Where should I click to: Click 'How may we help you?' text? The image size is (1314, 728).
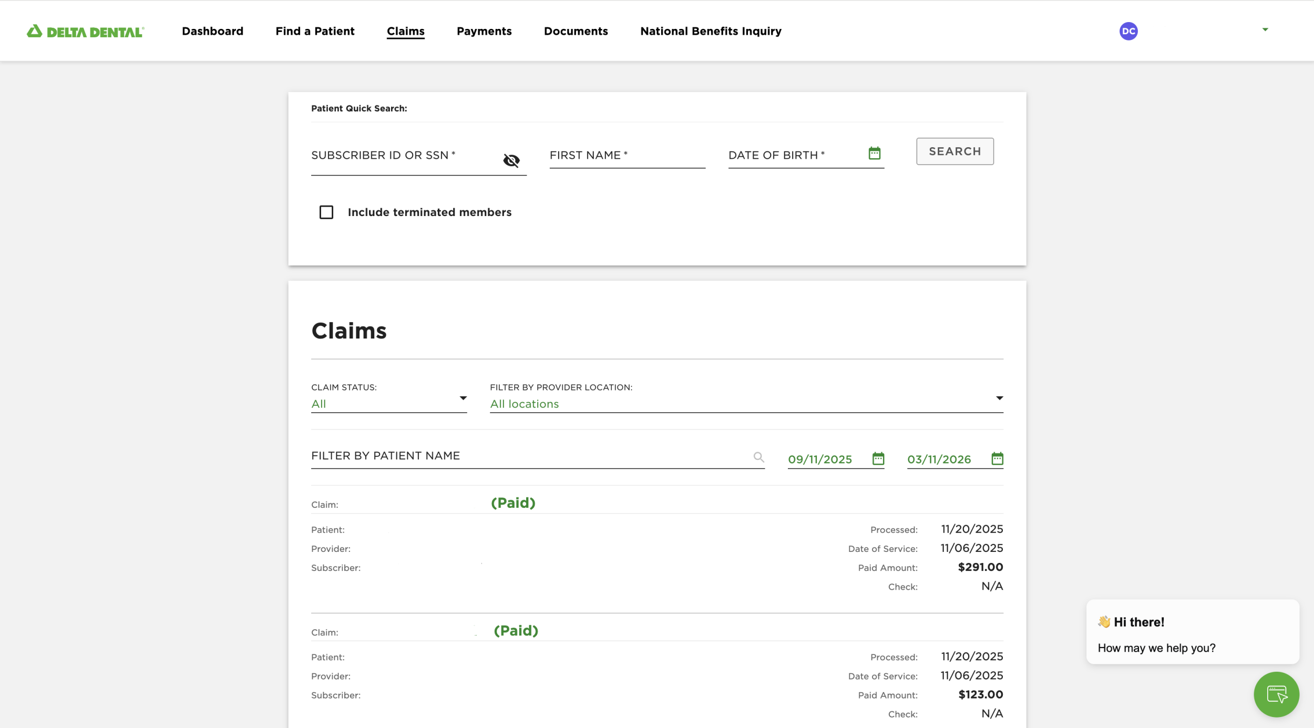coord(1156,648)
